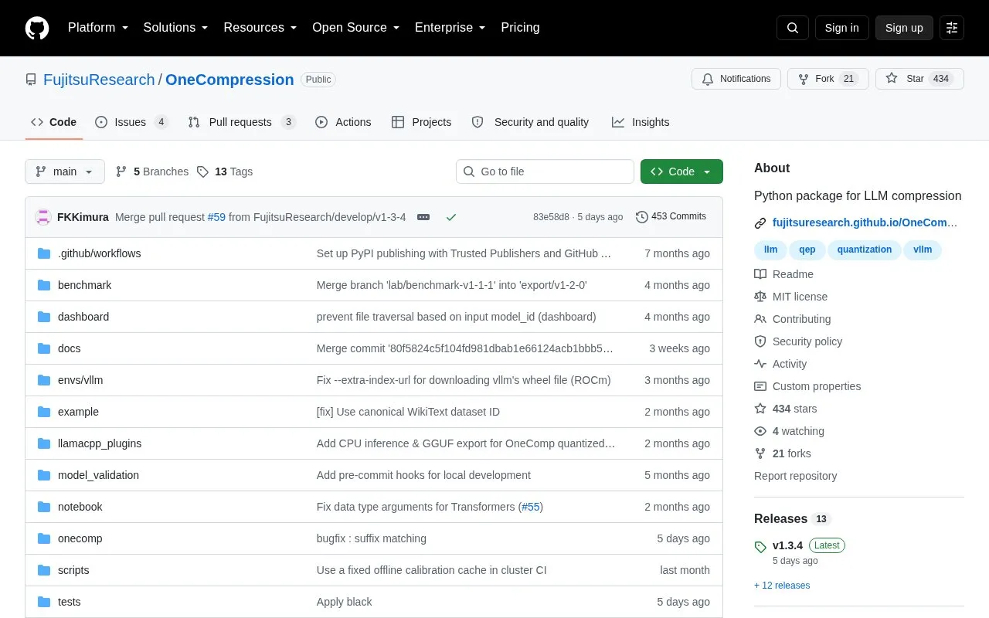This screenshot has height=618, width=989.
Task: Click the GitHub logo icon
Action: pos(37,28)
